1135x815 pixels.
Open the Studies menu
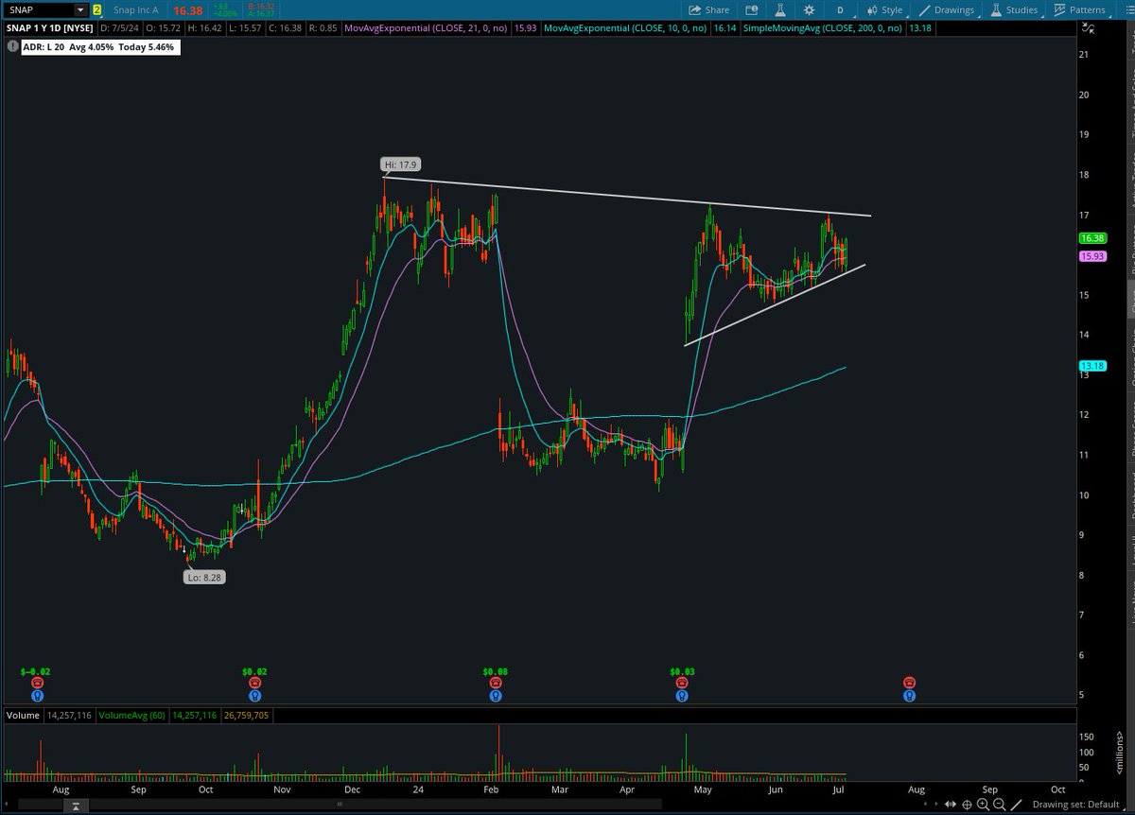[1015, 9]
